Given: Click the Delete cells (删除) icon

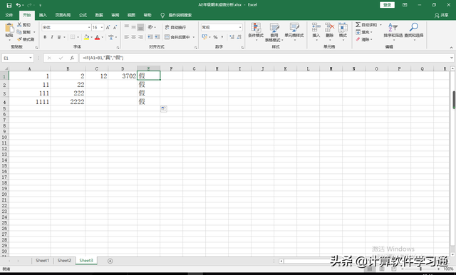Looking at the screenshot, I should tap(329, 28).
